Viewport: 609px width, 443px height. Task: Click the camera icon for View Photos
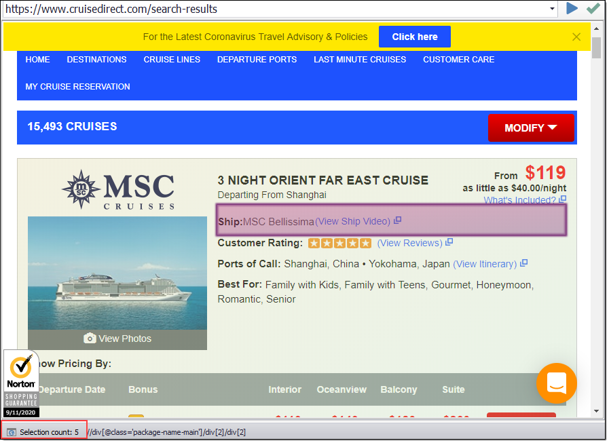pos(90,339)
